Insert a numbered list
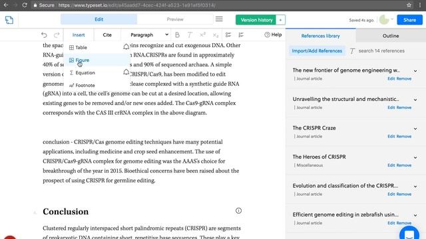This screenshot has height=239, width=426. (241, 35)
